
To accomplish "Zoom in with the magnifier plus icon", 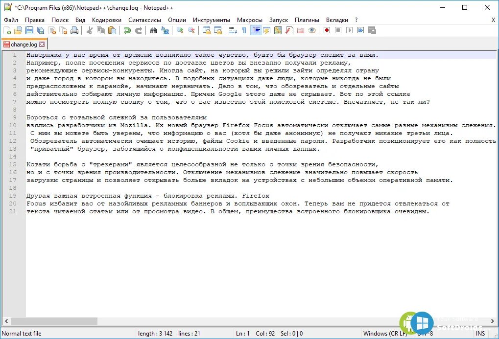I will tap(180, 30).
